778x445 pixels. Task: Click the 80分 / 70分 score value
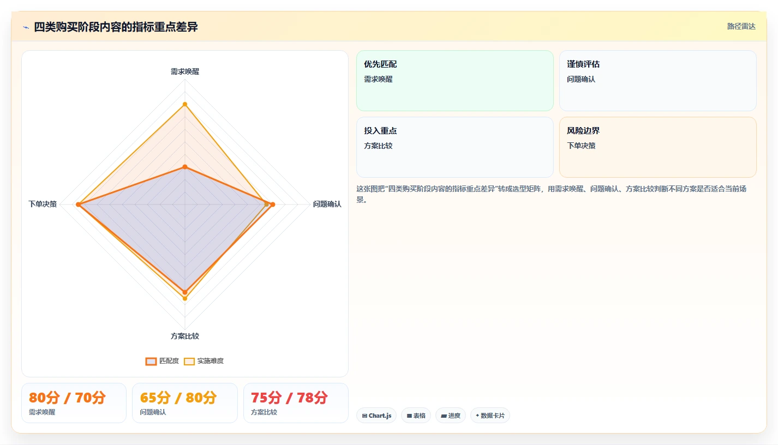(x=67, y=398)
